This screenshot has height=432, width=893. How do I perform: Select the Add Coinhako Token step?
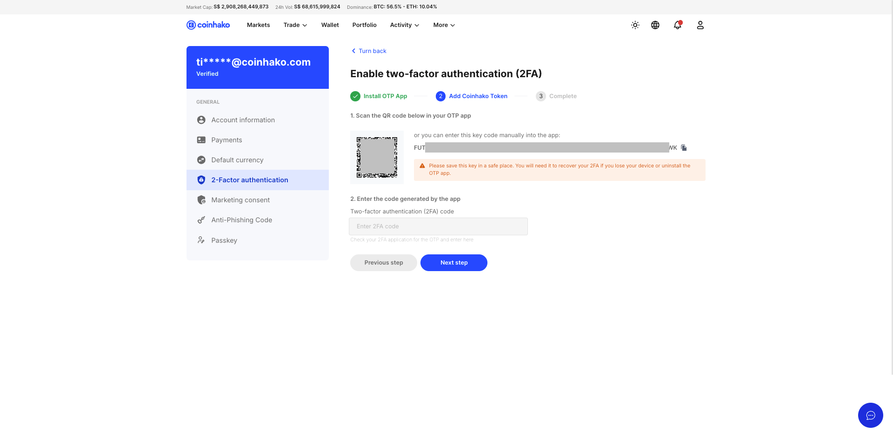472,96
